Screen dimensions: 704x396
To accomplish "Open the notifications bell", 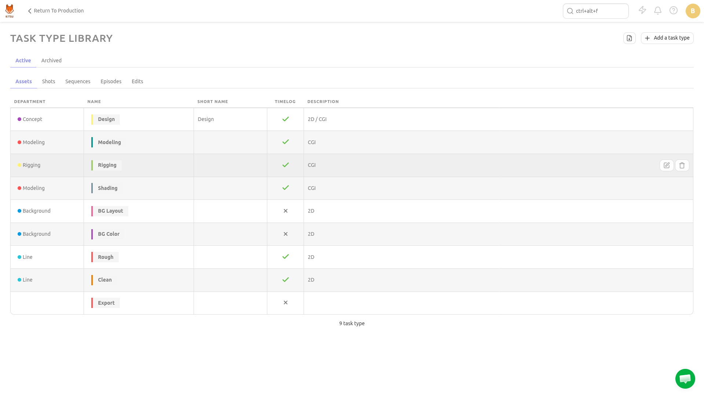I will 658,11.
